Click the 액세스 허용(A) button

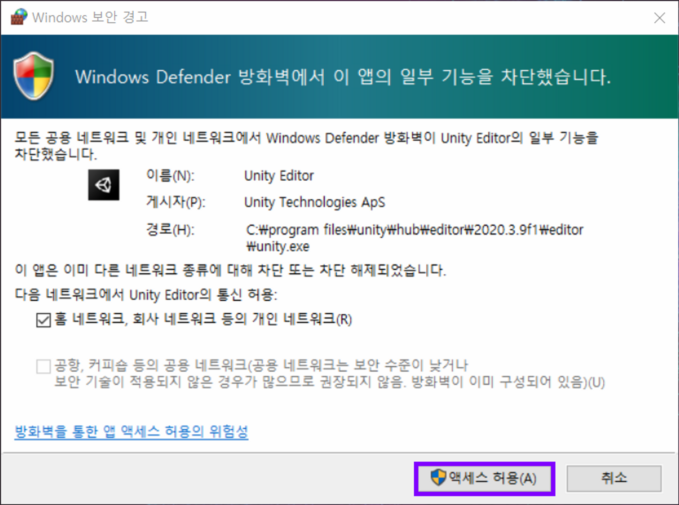[484, 478]
